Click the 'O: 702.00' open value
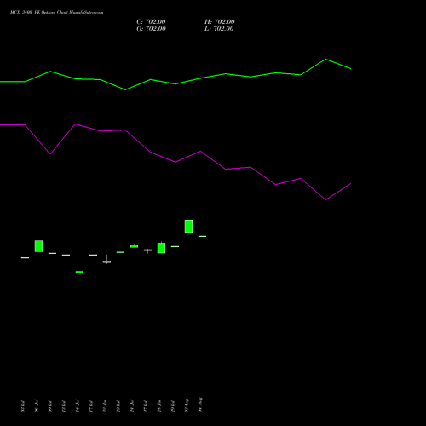 click(x=151, y=29)
